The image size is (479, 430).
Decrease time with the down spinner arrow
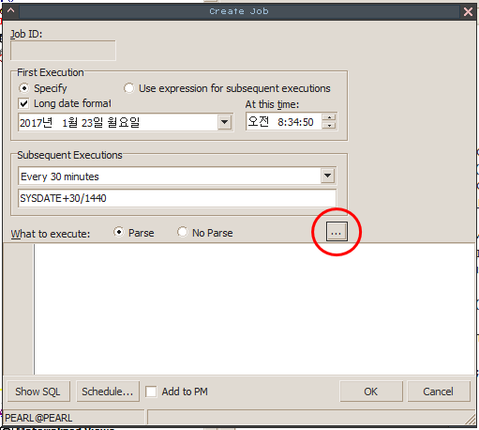click(329, 126)
